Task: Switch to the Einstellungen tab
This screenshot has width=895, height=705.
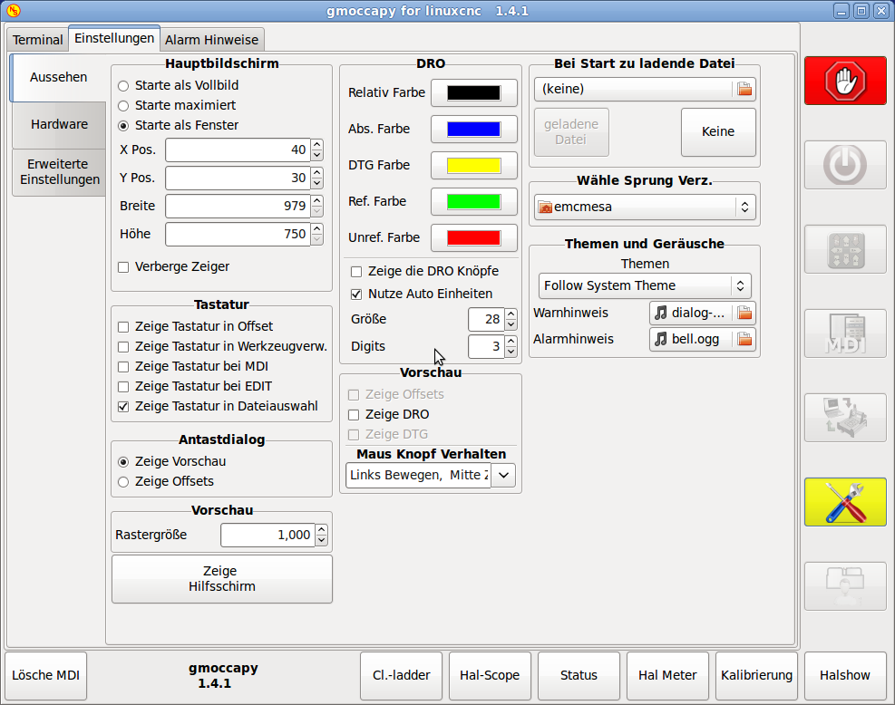Action: click(x=114, y=38)
